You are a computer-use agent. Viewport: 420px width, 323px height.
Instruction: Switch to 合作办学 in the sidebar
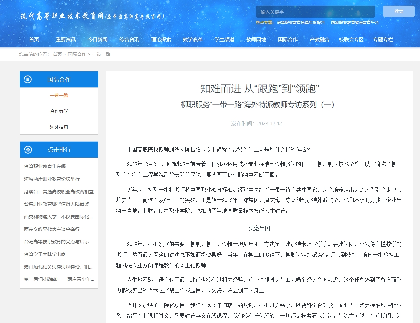click(x=59, y=111)
